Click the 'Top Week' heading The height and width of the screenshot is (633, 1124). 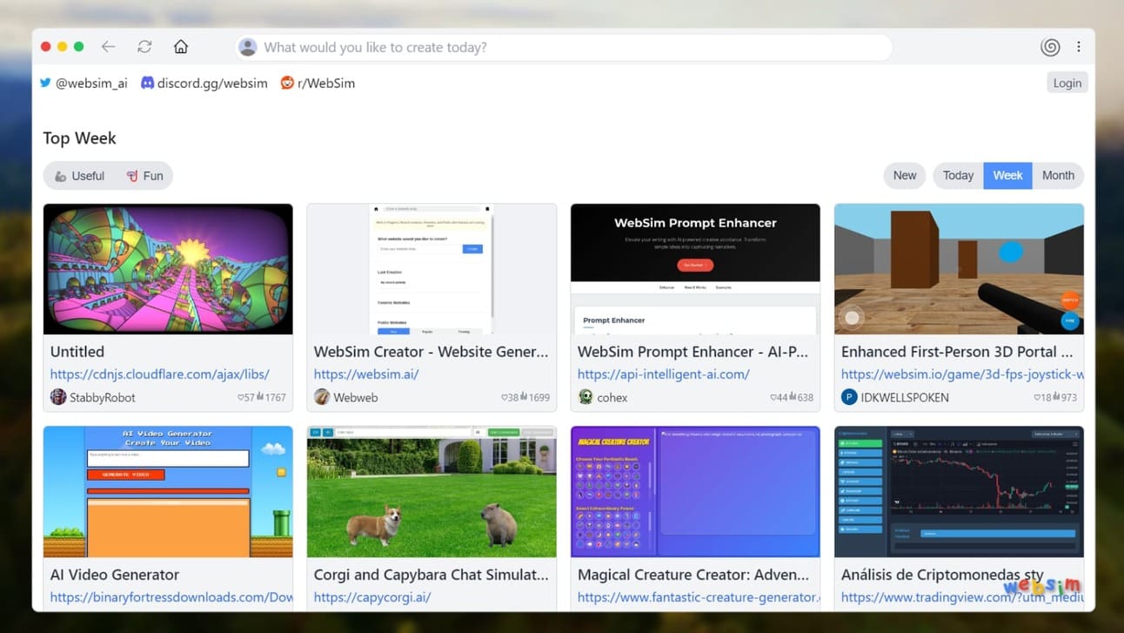79,138
